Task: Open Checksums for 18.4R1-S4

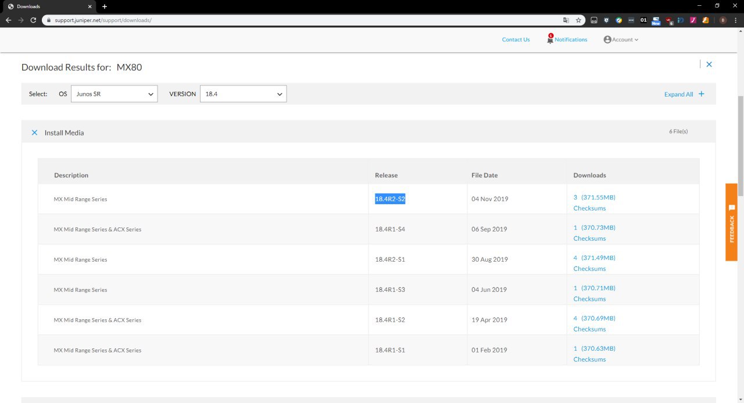Action: coord(589,238)
